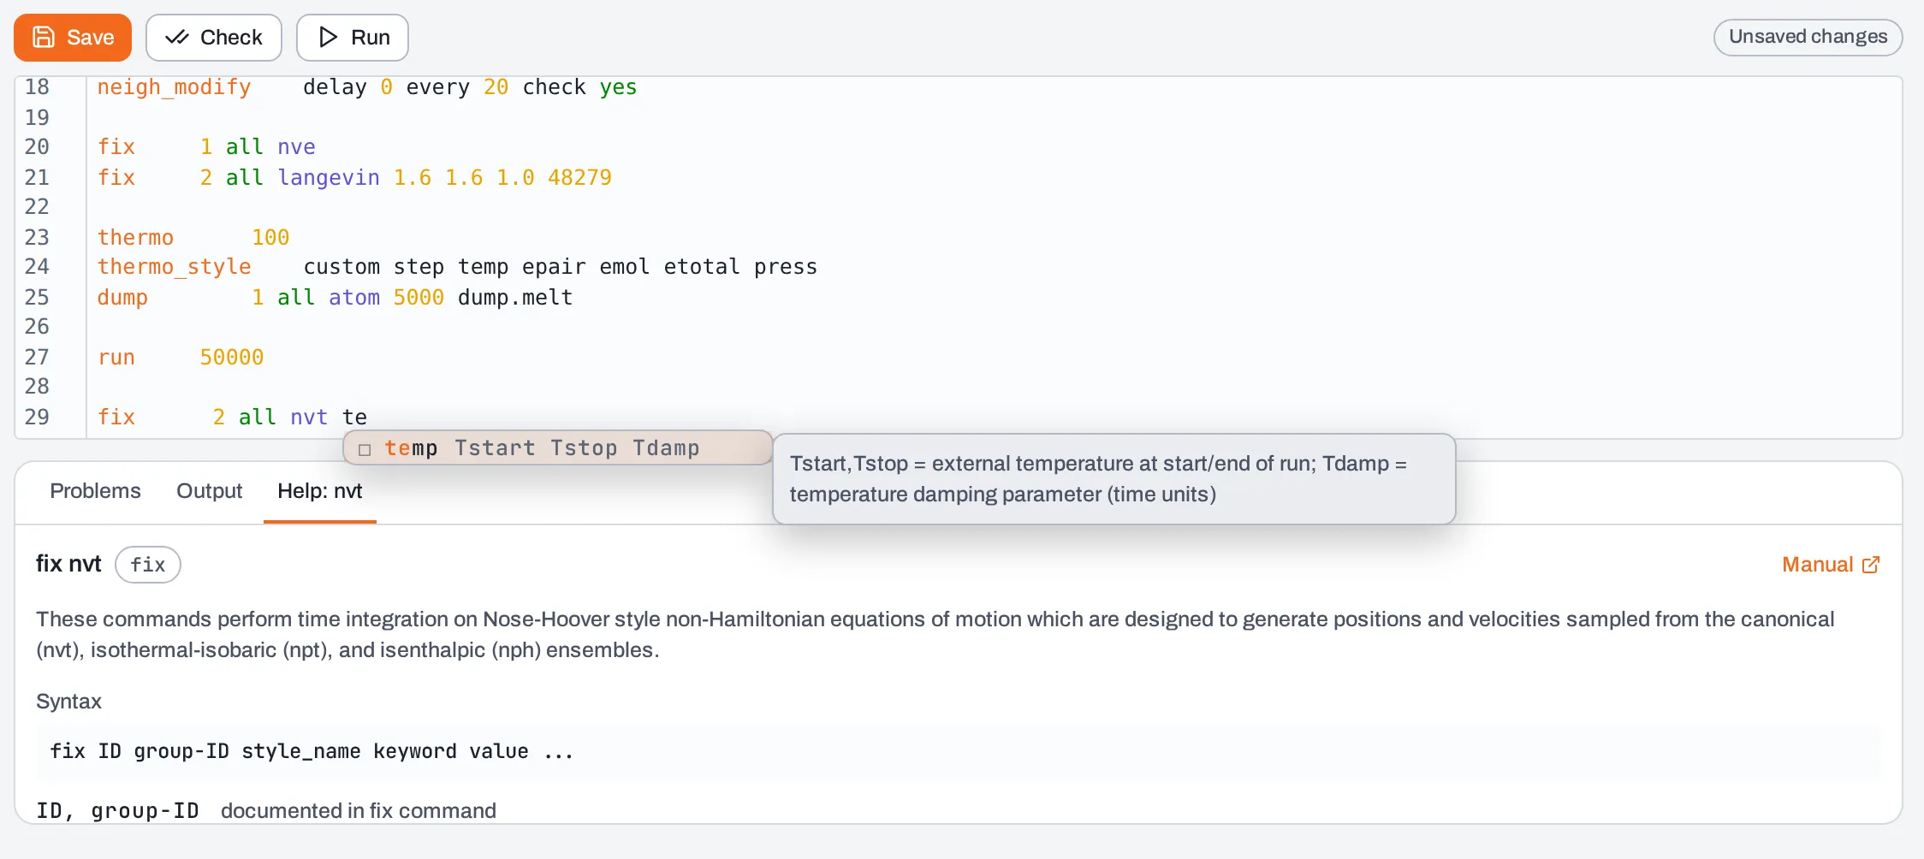Screen dimensions: 1924x859
Task: Click the floppy disk save icon
Action: pyautogui.click(x=44, y=38)
